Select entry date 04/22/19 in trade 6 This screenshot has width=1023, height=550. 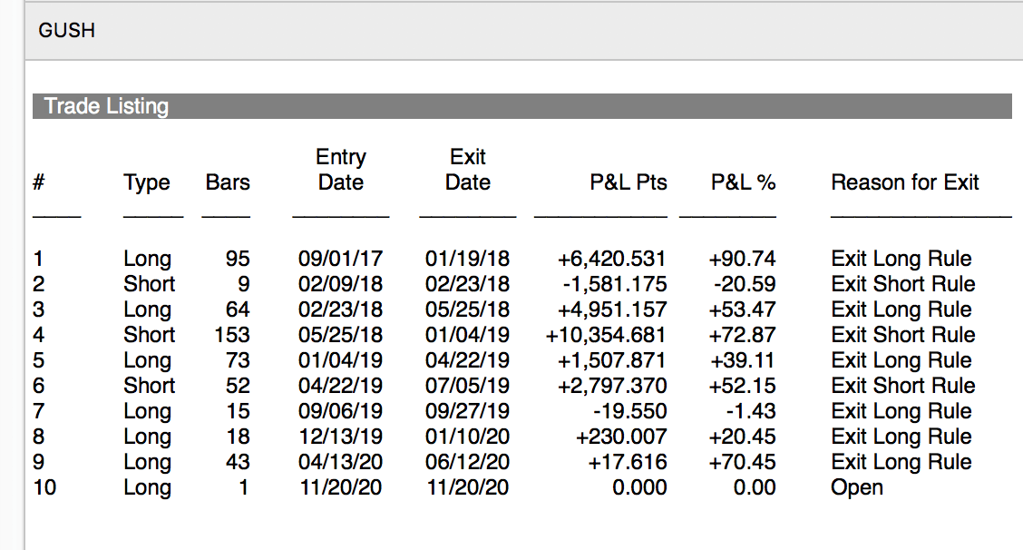(x=340, y=386)
